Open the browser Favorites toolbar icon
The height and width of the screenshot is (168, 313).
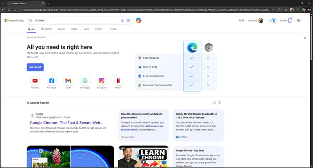(x=286, y=9)
